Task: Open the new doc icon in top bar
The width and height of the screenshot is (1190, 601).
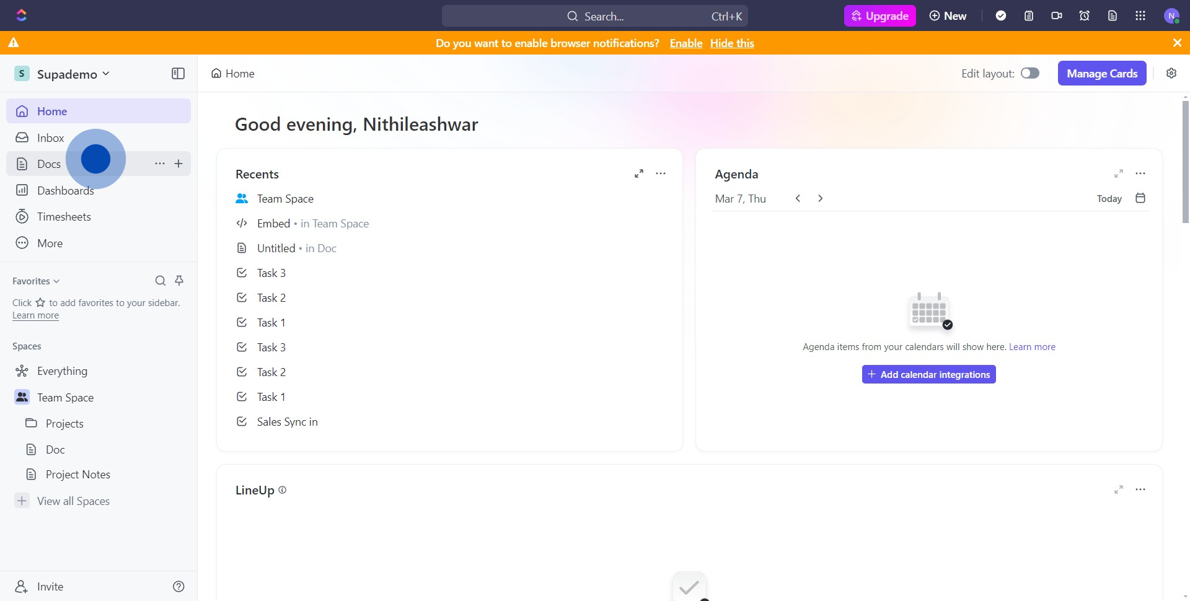Action: [1113, 15]
